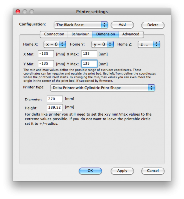Focus the Y Max input field
This screenshot has height=199, width=184.
(x=89, y=64)
